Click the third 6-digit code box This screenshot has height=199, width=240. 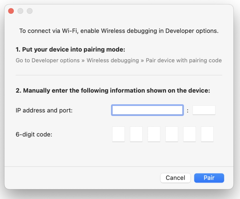(154, 134)
